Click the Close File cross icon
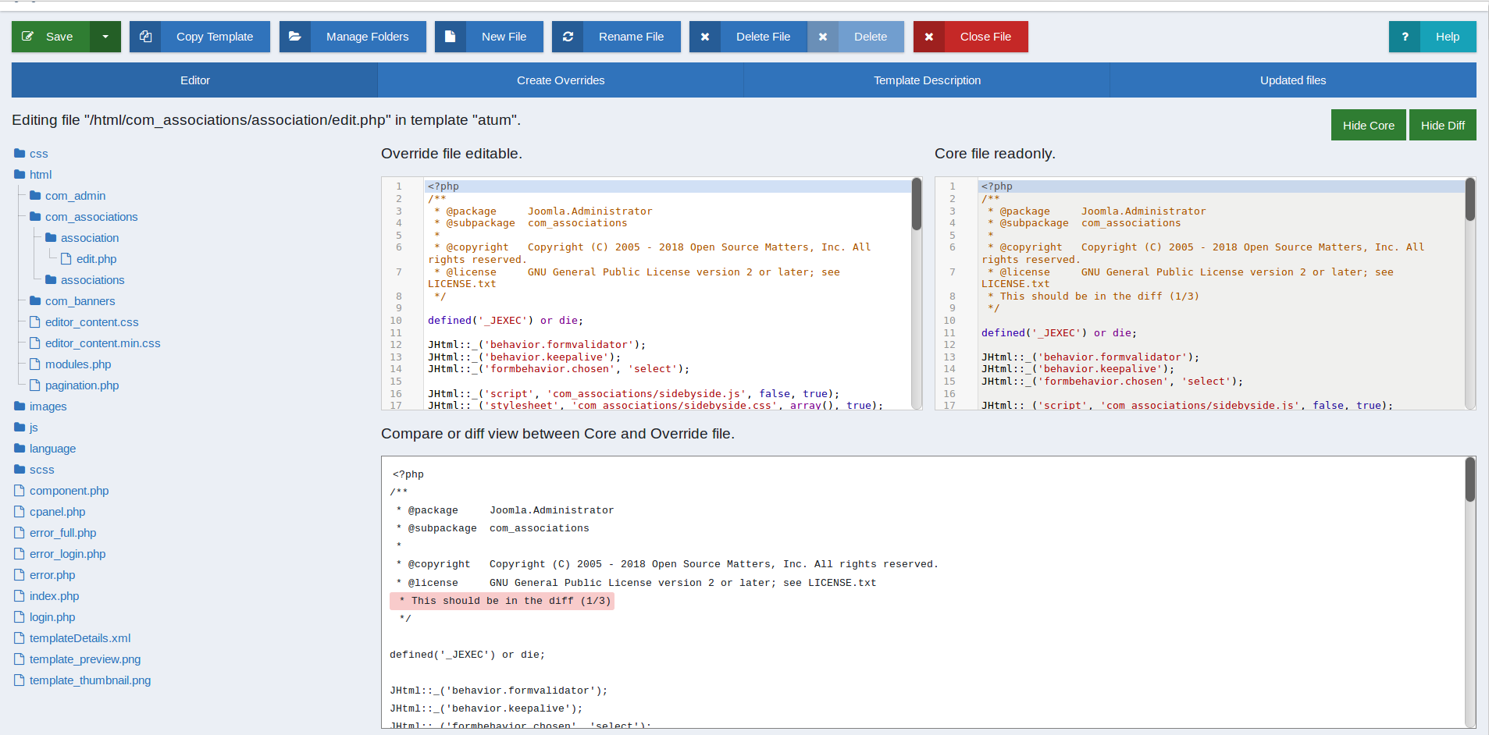Viewport: 1489px width, 735px height. pyautogui.click(x=929, y=37)
